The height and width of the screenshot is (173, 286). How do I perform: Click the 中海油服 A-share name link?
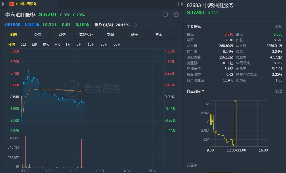(x=31, y=25)
